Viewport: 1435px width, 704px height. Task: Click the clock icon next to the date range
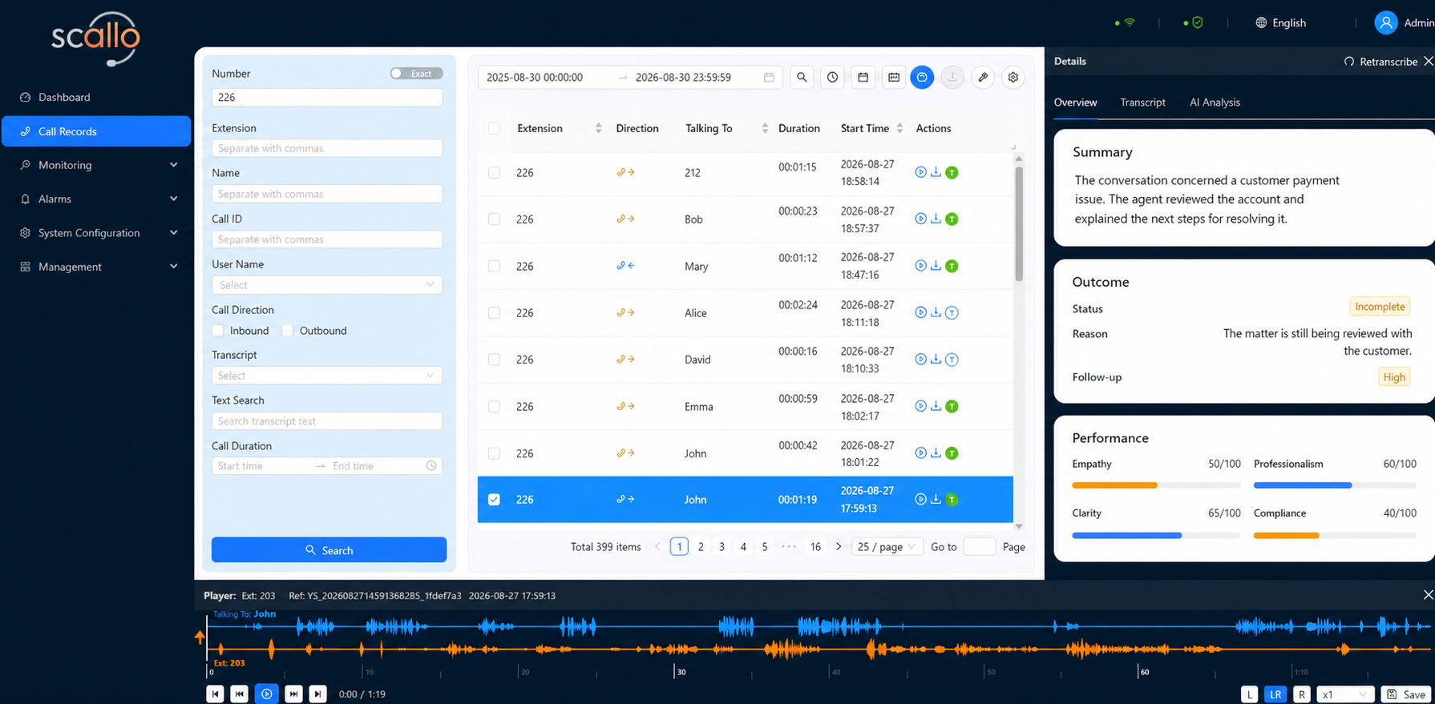(x=833, y=78)
